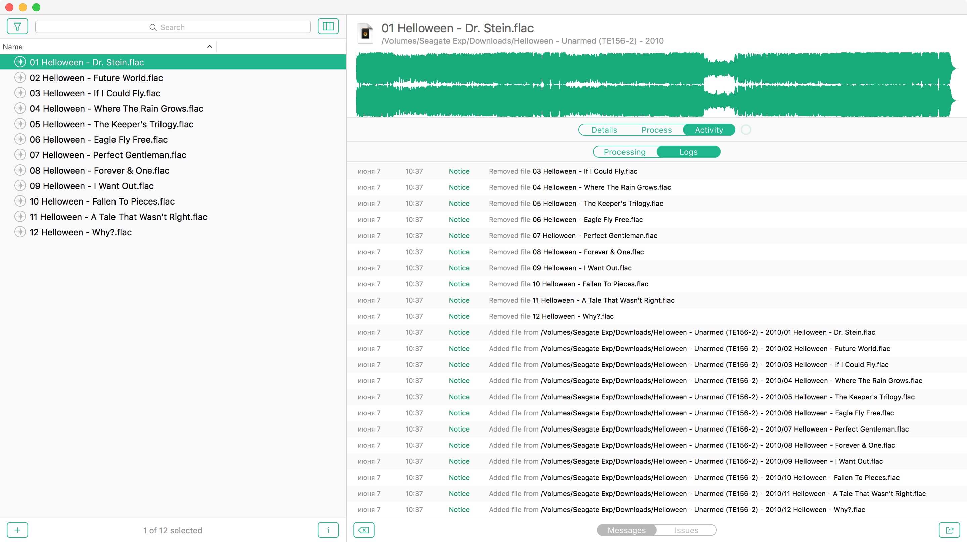967x542 pixels.
Task: Click waveform icon beside 03 Helloween - If I Could Fly
Action: (x=20, y=93)
